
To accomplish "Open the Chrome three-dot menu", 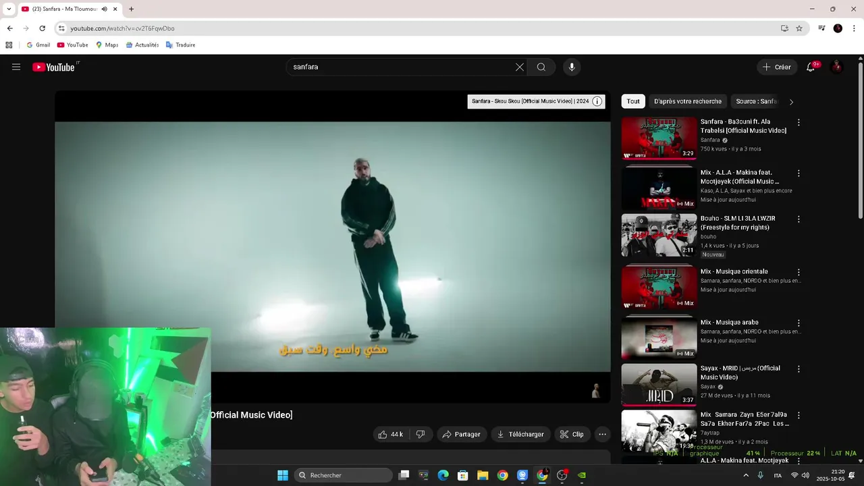I will click(853, 28).
